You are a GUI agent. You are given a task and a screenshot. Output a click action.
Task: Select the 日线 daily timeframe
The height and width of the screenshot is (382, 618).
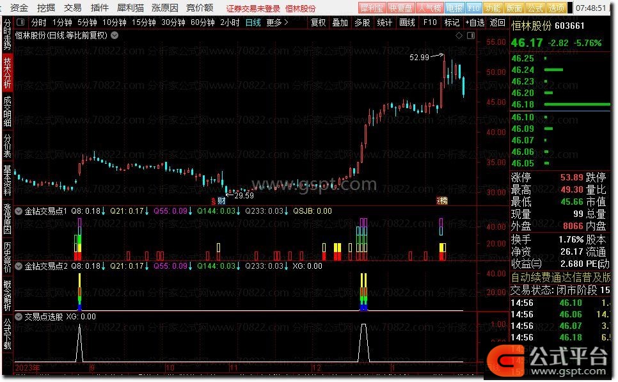click(253, 22)
